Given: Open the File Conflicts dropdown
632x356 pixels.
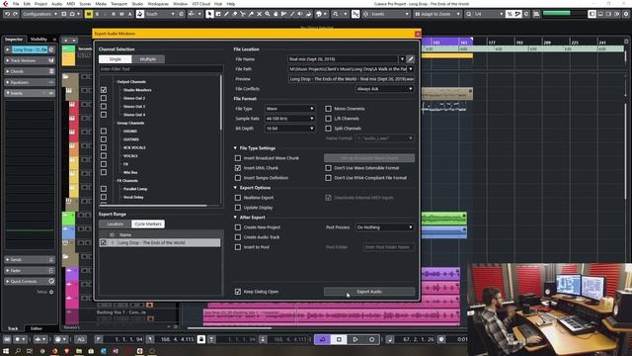Looking at the screenshot, I should [x=384, y=89].
